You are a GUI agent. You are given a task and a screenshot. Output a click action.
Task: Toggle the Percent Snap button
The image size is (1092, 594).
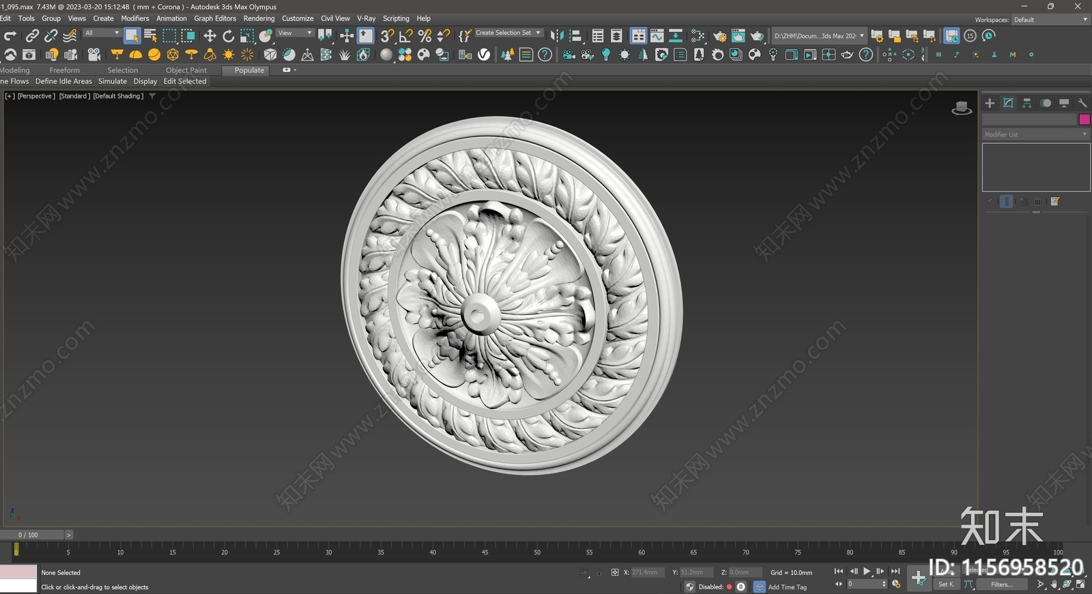tap(425, 35)
